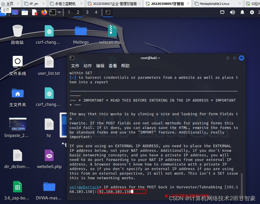260x204 pixels.
Task: Open the 主文件夹 home folder icon
Action: point(17,93)
